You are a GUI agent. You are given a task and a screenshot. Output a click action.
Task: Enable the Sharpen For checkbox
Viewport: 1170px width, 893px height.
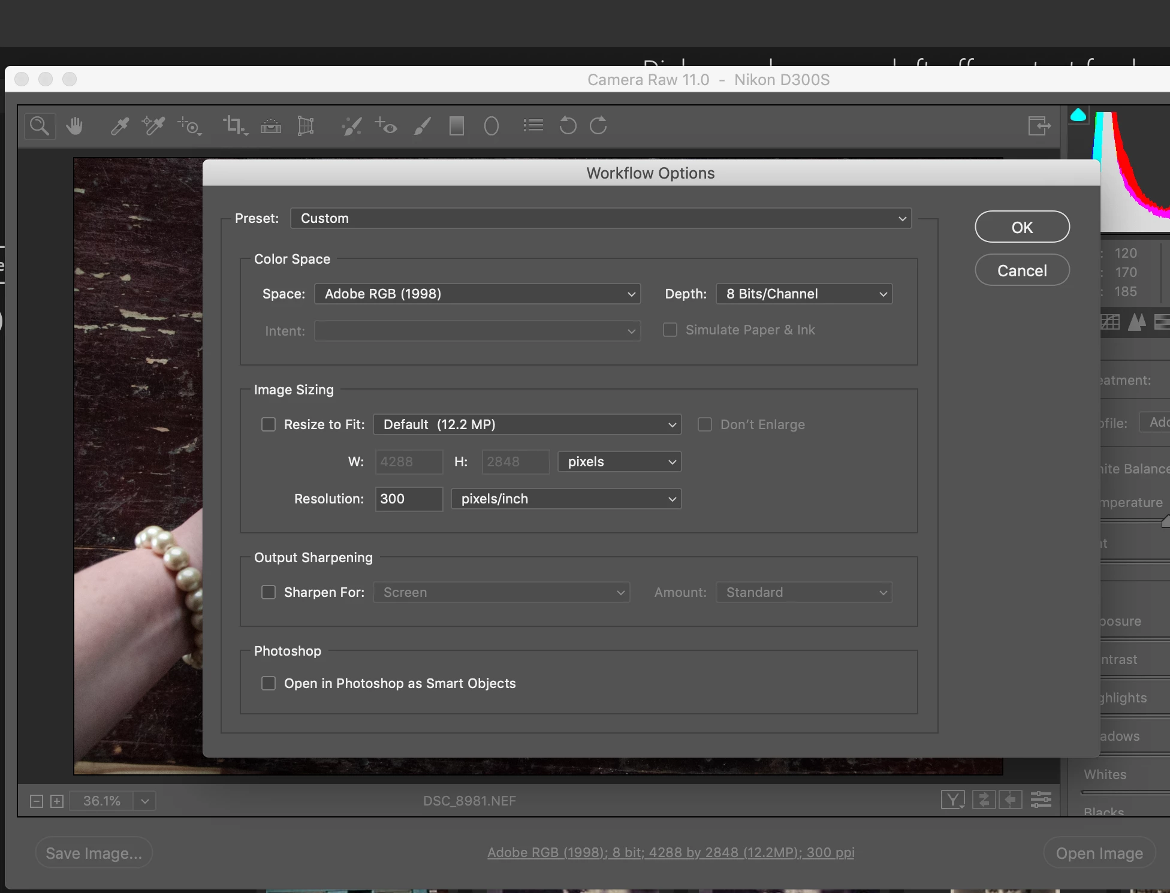click(x=269, y=592)
